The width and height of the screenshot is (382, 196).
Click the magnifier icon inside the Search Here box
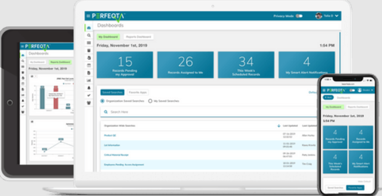point(106,112)
